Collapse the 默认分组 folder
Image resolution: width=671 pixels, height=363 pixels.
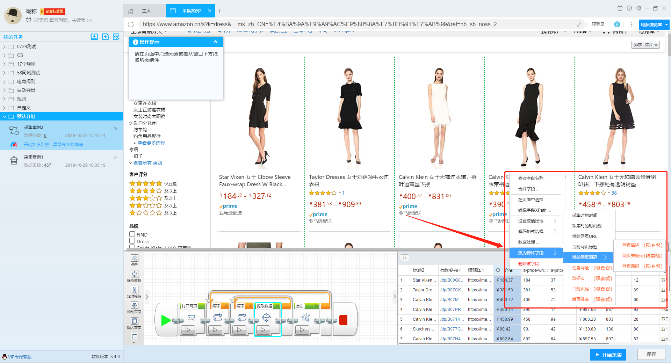coord(4,116)
